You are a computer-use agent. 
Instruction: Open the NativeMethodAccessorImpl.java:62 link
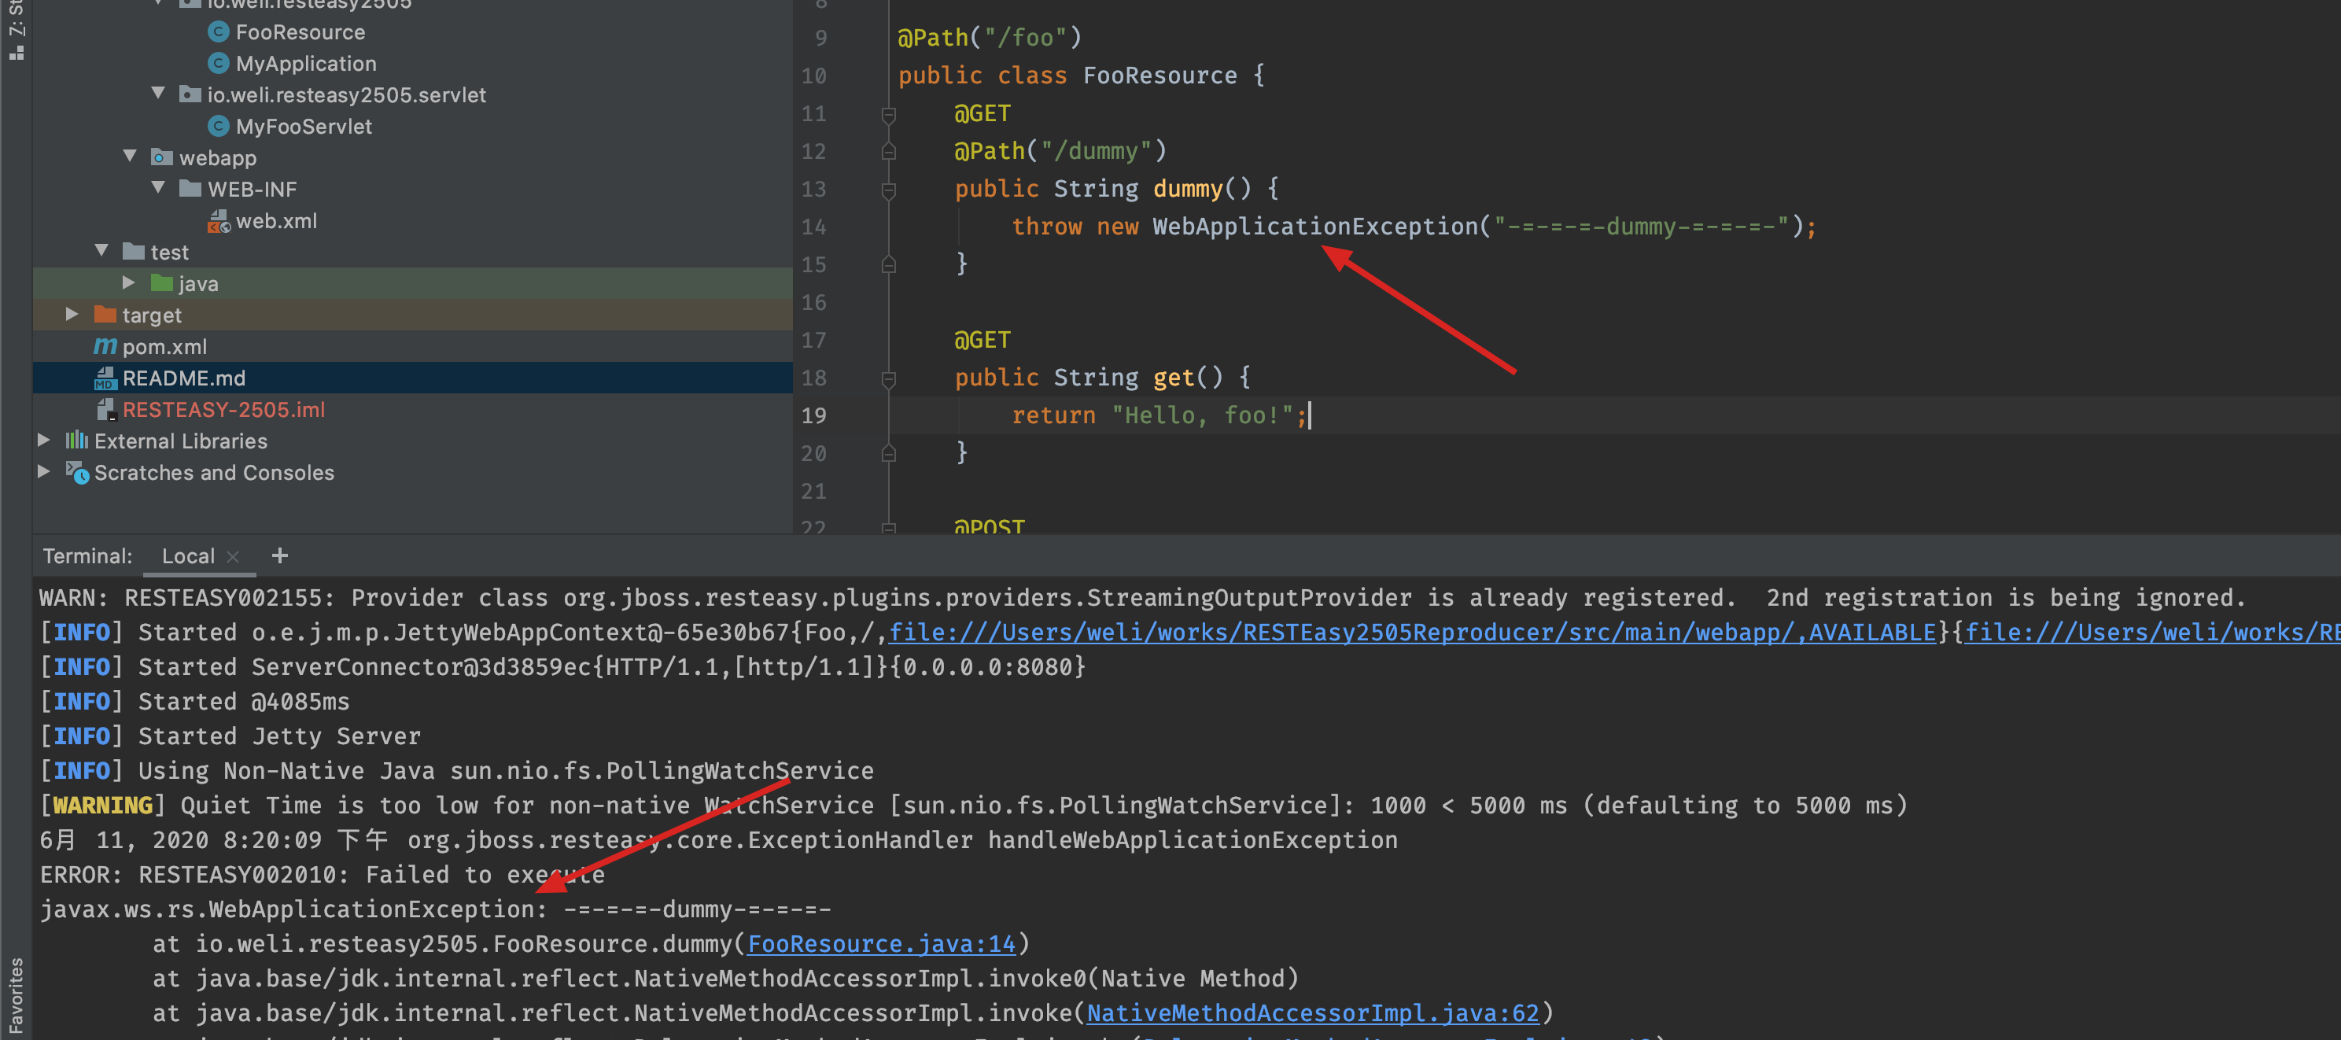tap(1312, 1012)
